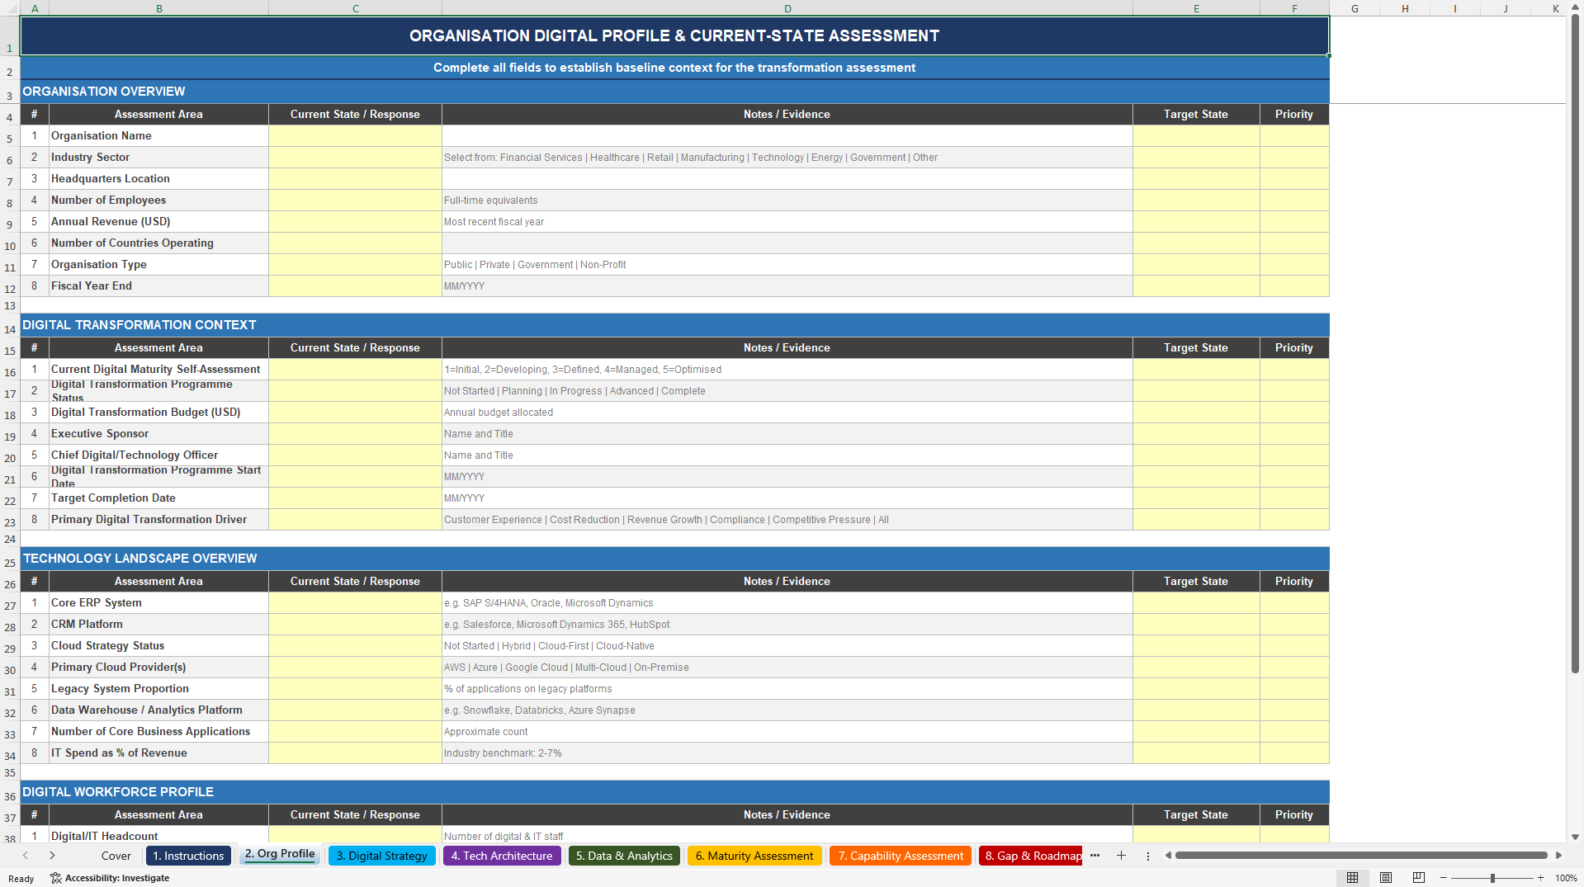Click the vertical scrollbar thumb
Image resolution: width=1584 pixels, height=887 pixels.
click(1575, 342)
